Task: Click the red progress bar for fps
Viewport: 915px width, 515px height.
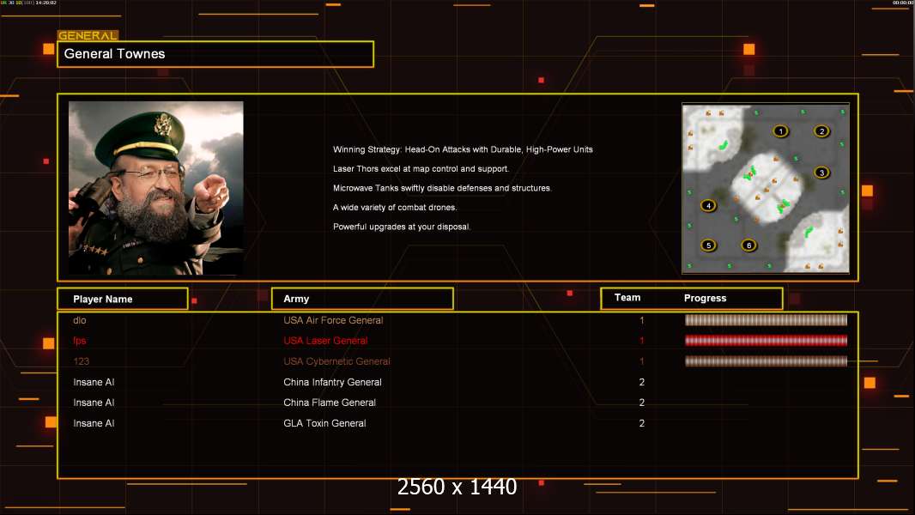Action: pyautogui.click(x=766, y=341)
